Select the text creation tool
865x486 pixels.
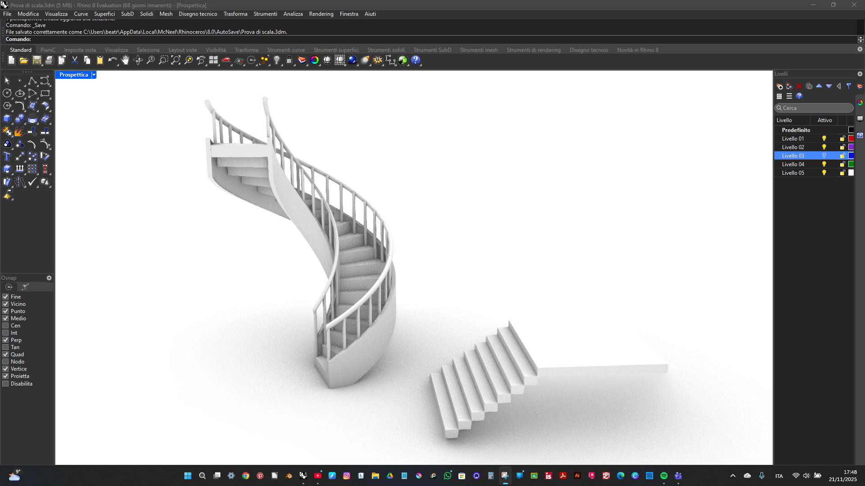coord(7,156)
